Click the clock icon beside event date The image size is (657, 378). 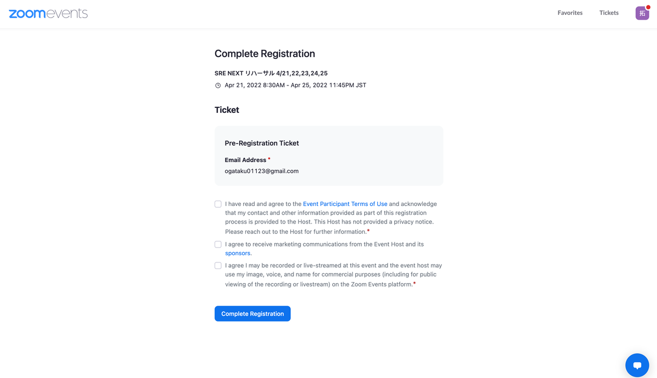(x=218, y=85)
